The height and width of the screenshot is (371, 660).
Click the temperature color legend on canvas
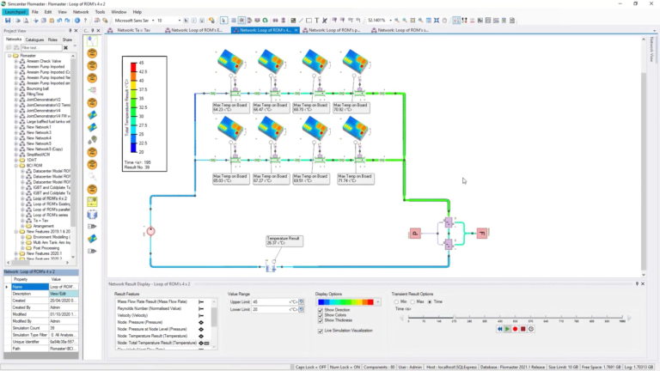[144, 113]
